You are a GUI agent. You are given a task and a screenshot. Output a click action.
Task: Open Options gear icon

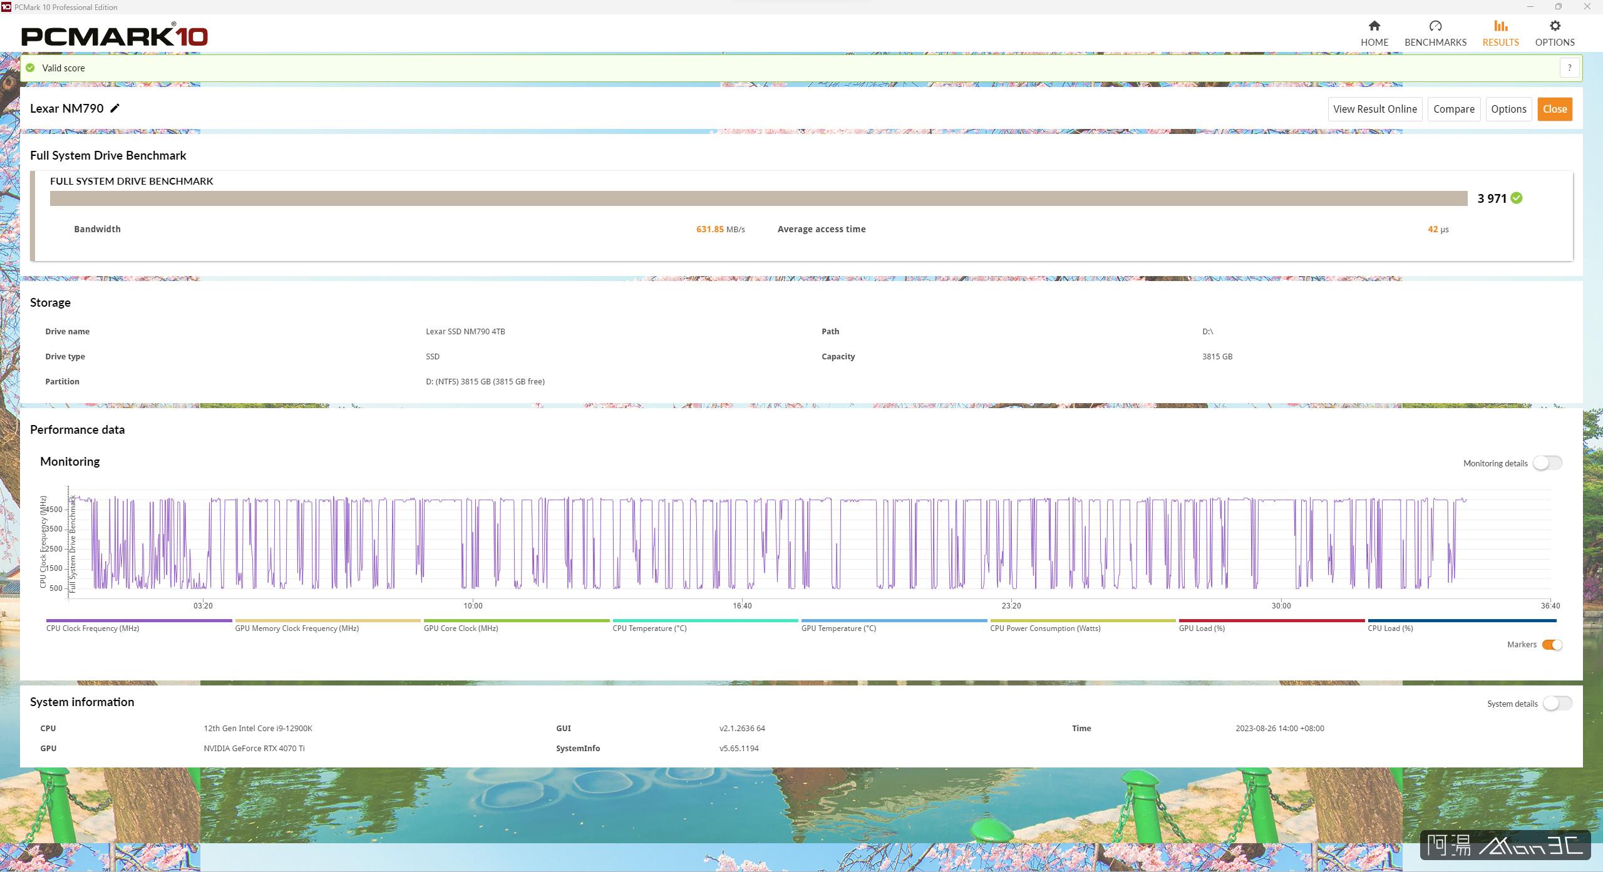point(1555,26)
